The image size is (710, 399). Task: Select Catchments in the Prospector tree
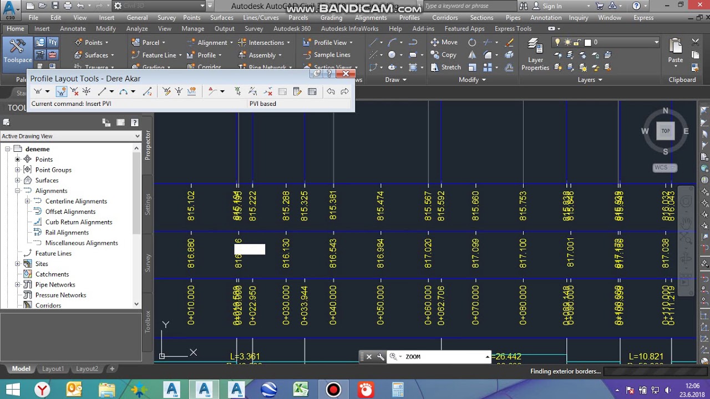pos(52,274)
